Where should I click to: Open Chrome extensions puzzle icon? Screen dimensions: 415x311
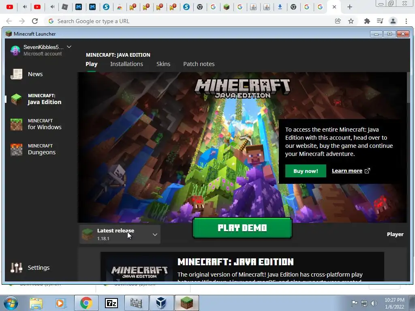tap(367, 21)
